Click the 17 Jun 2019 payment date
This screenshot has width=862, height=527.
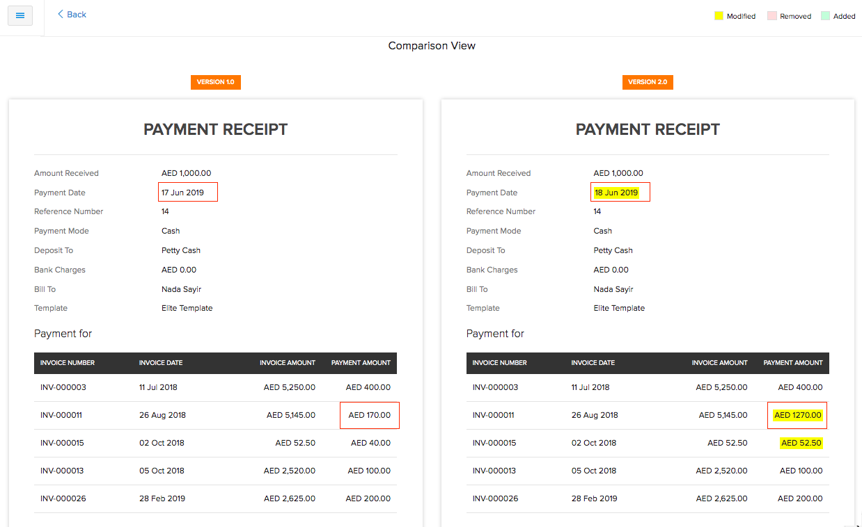tap(182, 193)
